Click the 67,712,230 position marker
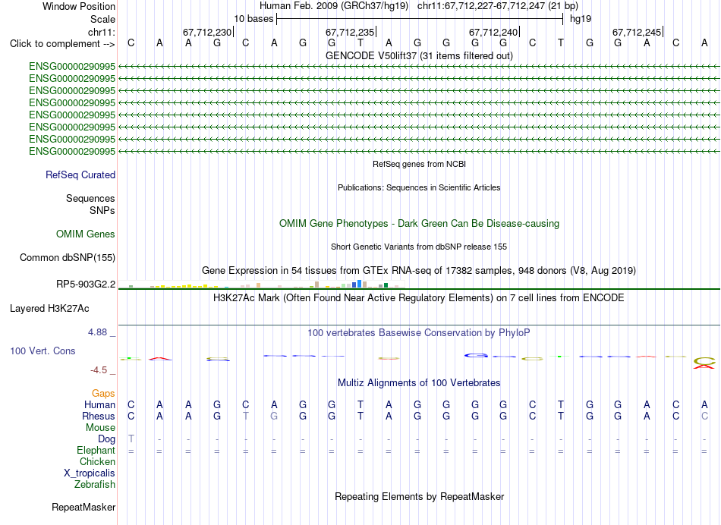 207,32
